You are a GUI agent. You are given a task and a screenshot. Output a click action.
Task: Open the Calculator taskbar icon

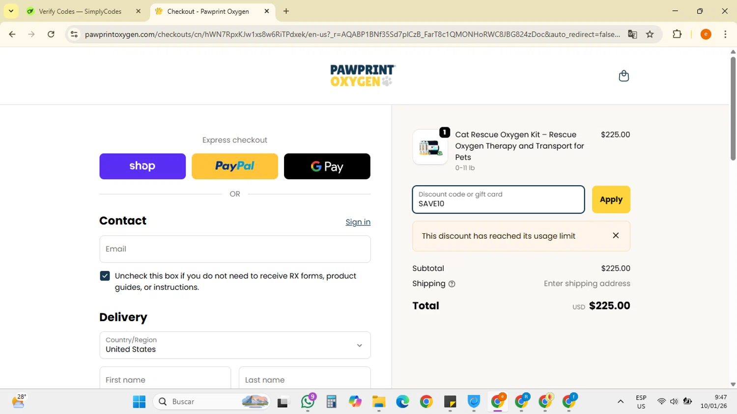tap(332, 402)
